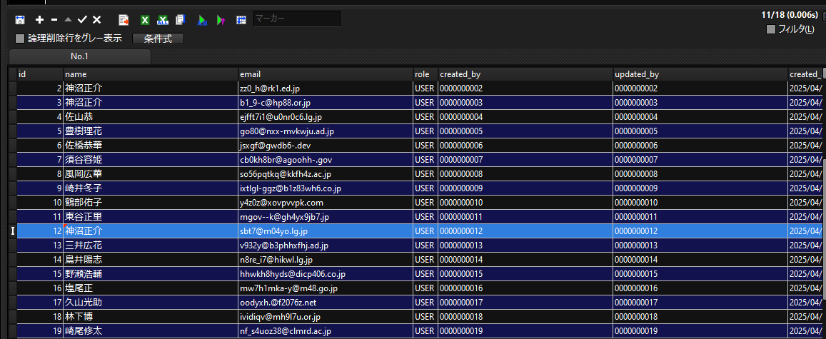826x339 pixels.
Task: Click the name column header
Action: (151, 74)
